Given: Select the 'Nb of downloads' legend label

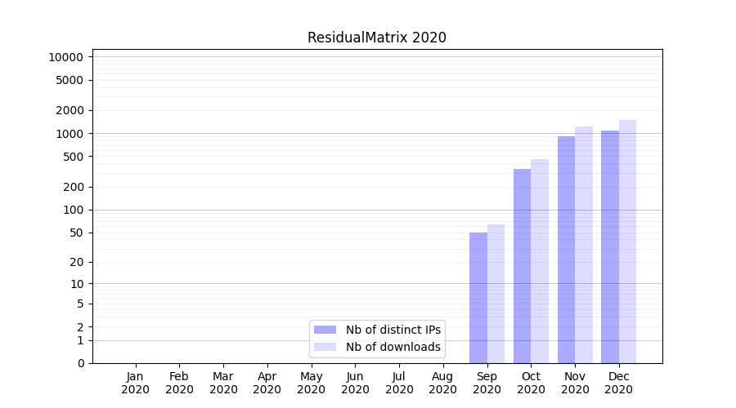Looking at the screenshot, I should 393,347.
